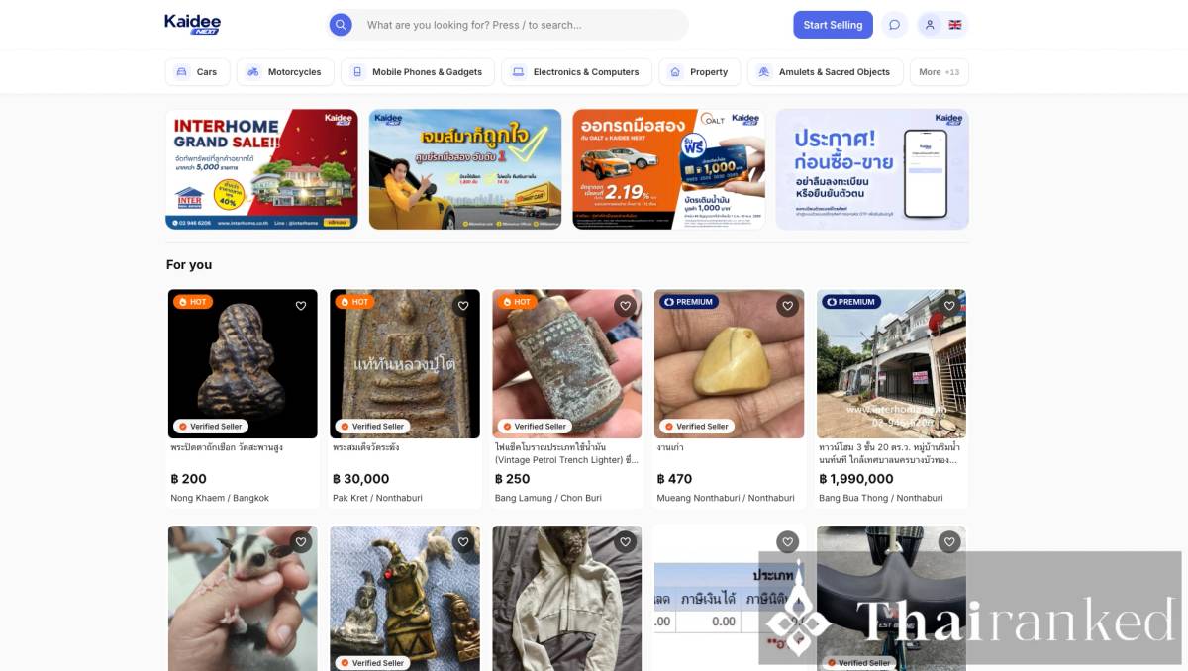Open the vintage lighter listing photo
The height and width of the screenshot is (671, 1188).
(x=567, y=363)
